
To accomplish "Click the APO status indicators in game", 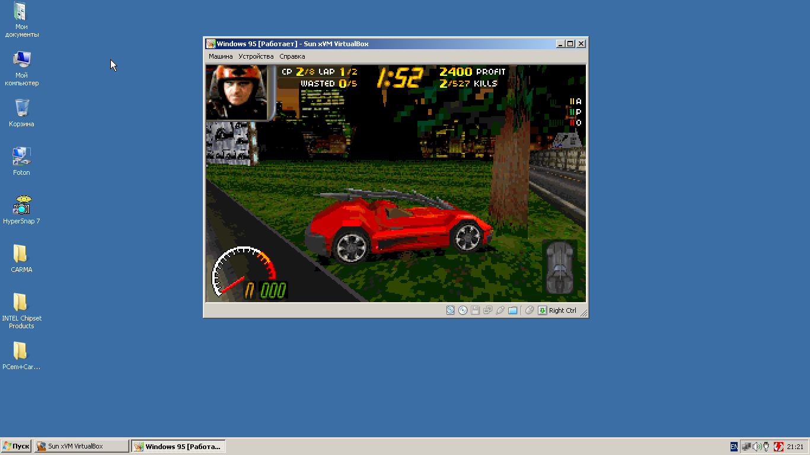I will coord(575,112).
